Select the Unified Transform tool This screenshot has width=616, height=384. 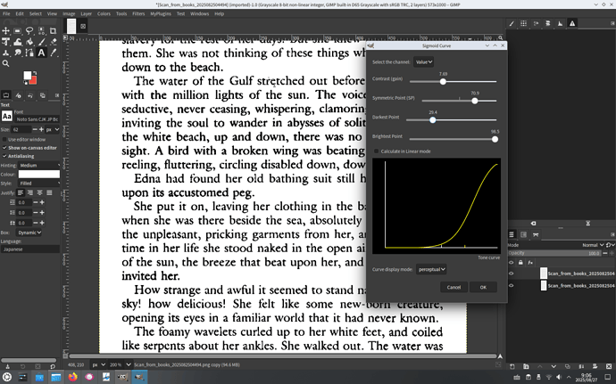coord(6,42)
